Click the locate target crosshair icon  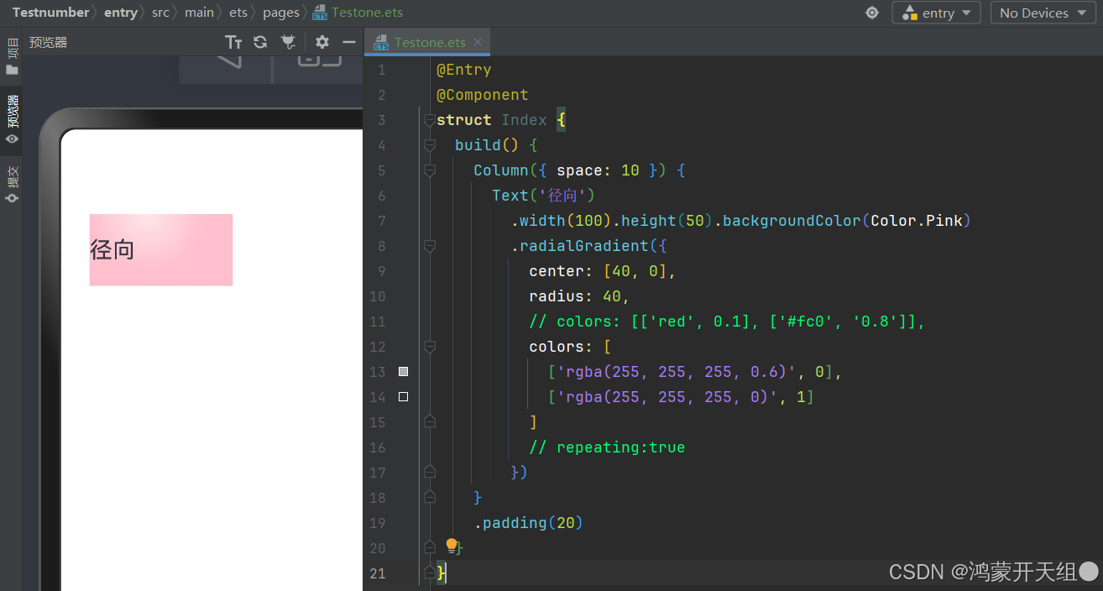click(872, 13)
